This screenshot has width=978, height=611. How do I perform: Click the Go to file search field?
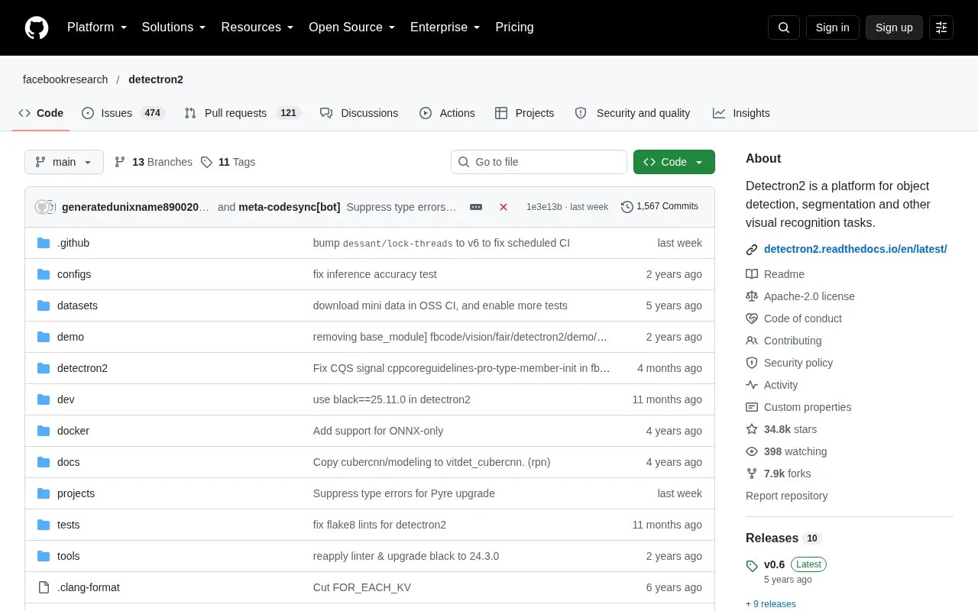pyautogui.click(x=539, y=162)
